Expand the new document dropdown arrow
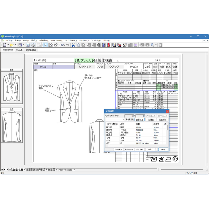209x209 pixels. pyautogui.click(x=8, y=45)
